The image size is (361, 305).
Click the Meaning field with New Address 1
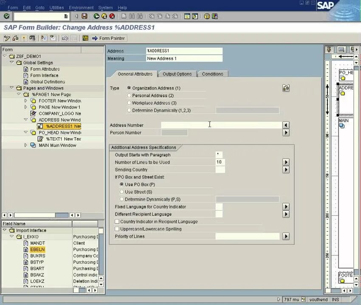click(184, 58)
